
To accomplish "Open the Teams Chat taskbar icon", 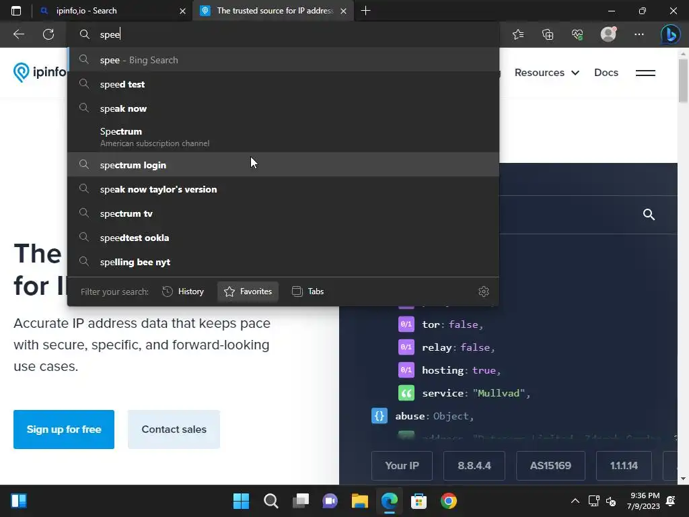I will tap(330, 501).
